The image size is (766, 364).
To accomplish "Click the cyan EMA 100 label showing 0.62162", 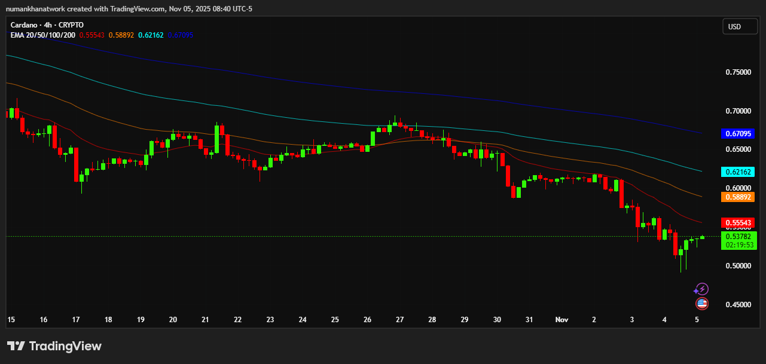I will (x=738, y=172).
